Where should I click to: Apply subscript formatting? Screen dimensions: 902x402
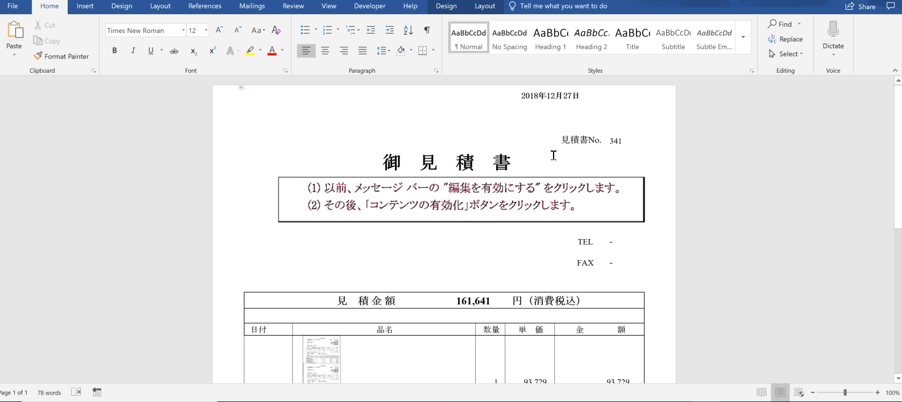coord(194,51)
